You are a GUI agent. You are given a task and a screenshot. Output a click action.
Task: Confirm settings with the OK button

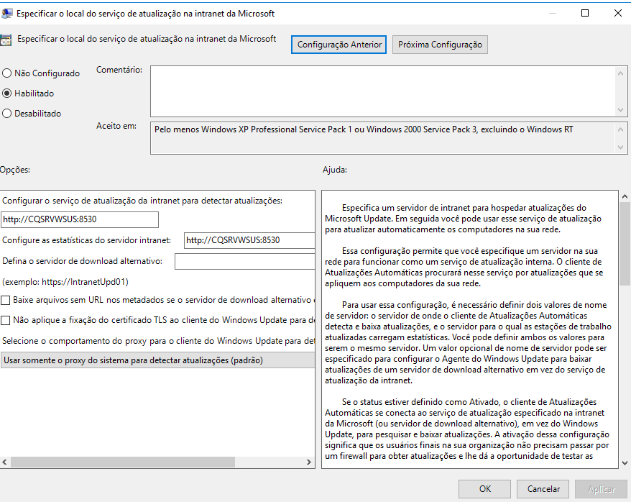(x=484, y=488)
